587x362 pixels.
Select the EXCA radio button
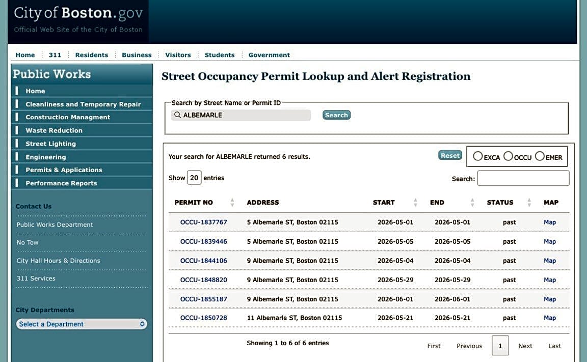click(477, 156)
